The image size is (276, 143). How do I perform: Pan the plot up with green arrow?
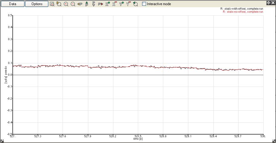coord(87,4)
